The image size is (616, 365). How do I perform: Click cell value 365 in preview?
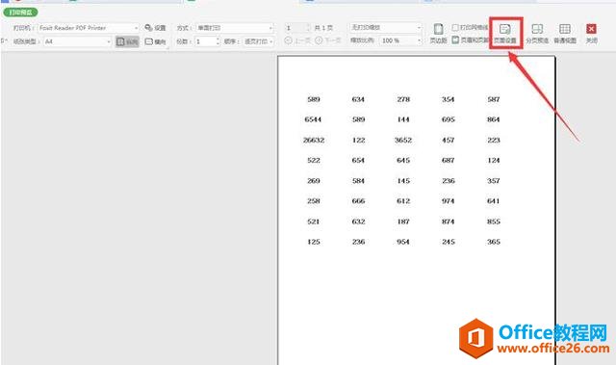(x=494, y=242)
